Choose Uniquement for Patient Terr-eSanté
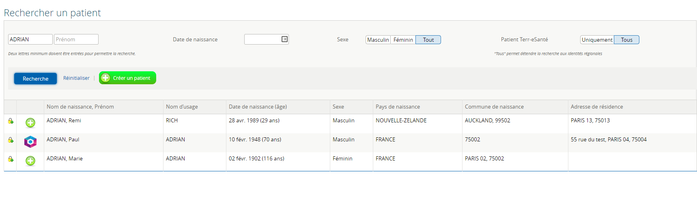 coord(597,40)
